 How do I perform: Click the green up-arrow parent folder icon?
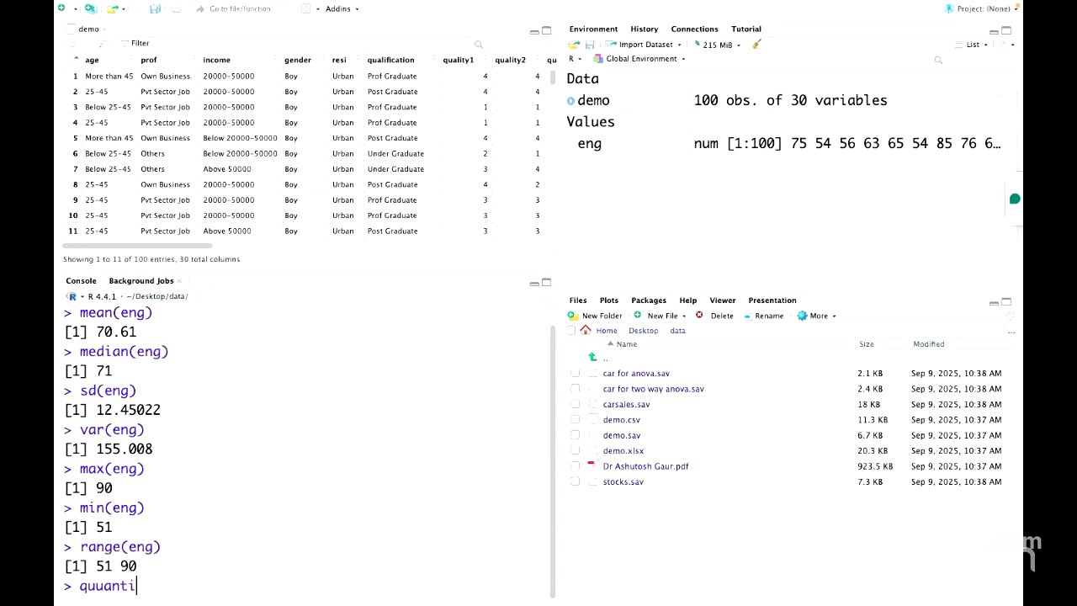click(x=592, y=357)
